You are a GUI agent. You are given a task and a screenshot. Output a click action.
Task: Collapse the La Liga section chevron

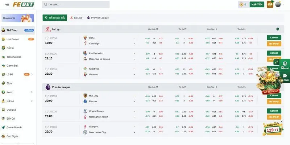(278, 29)
